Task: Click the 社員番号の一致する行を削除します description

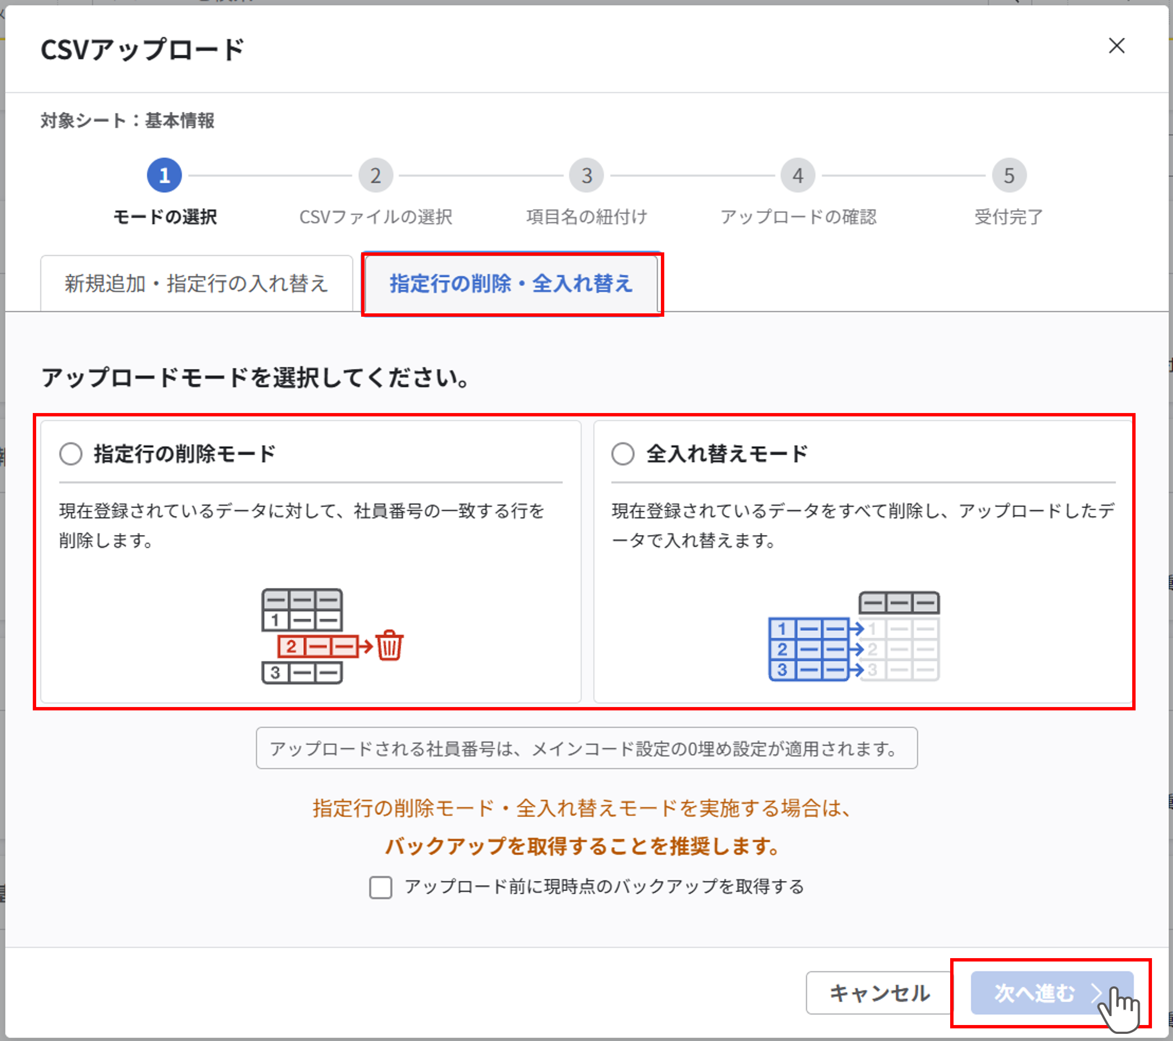Action: tap(301, 525)
